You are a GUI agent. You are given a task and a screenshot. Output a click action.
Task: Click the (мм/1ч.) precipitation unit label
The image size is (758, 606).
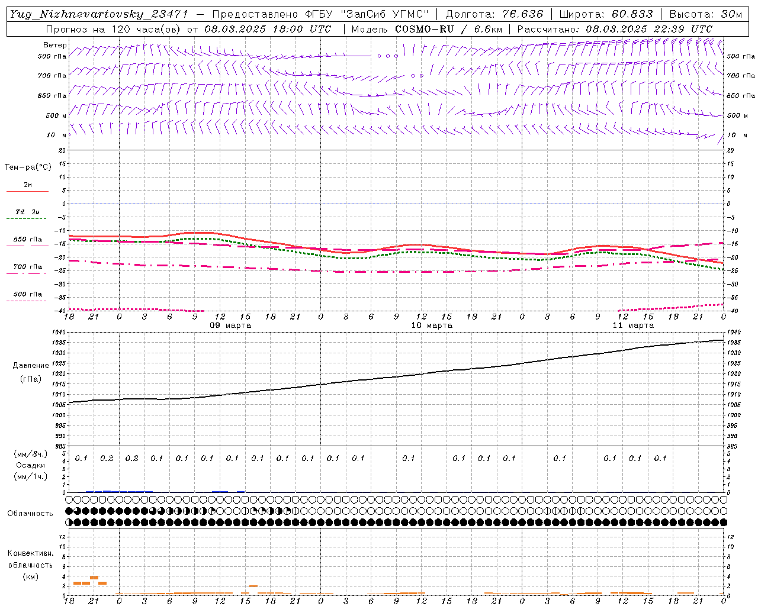[x=31, y=476]
